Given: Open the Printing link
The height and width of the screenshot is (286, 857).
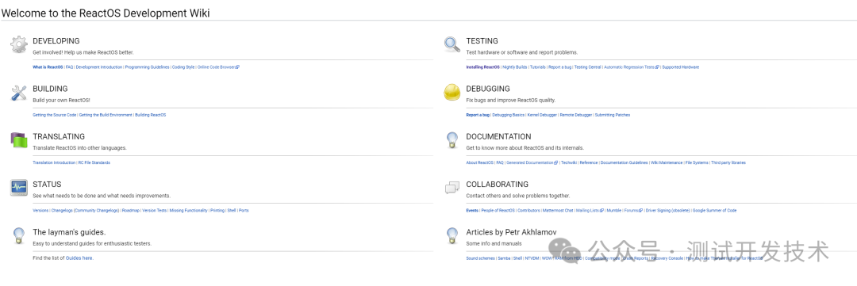Looking at the screenshot, I should click(217, 210).
